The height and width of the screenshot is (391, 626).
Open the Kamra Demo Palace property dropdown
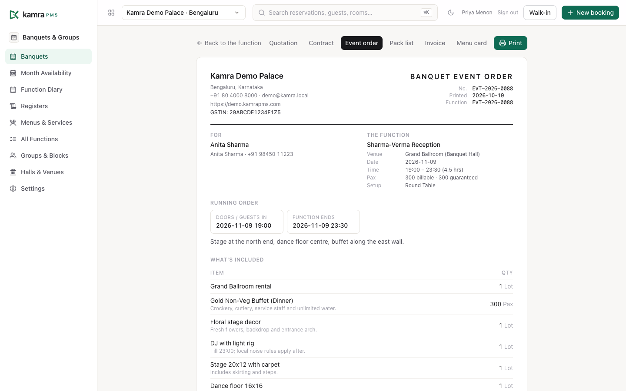(183, 13)
